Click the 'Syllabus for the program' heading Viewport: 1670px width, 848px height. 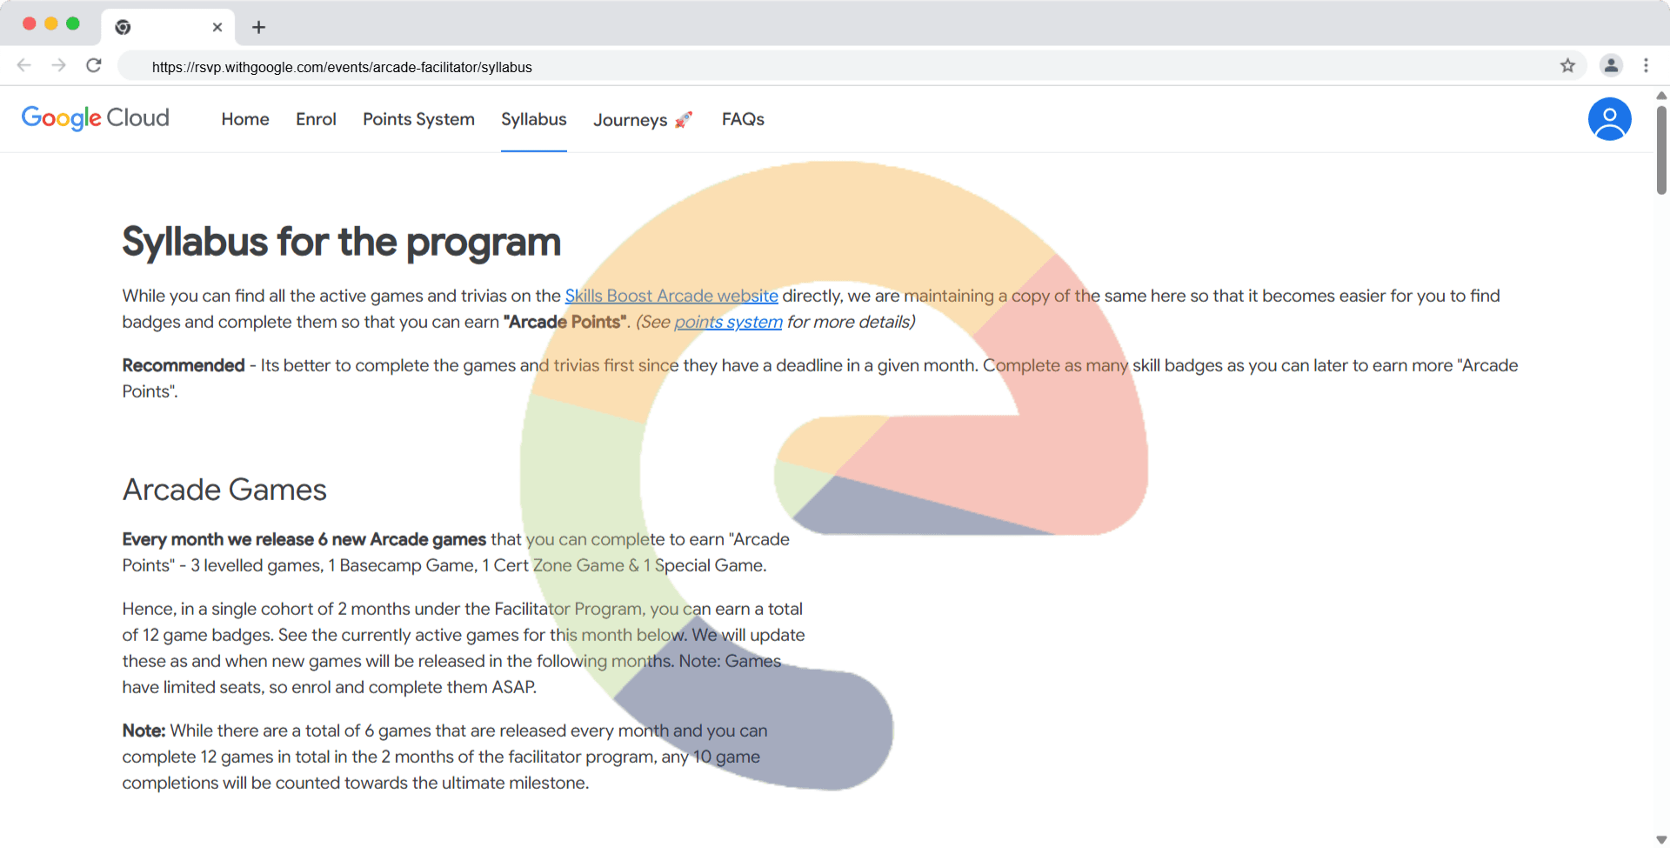click(341, 242)
